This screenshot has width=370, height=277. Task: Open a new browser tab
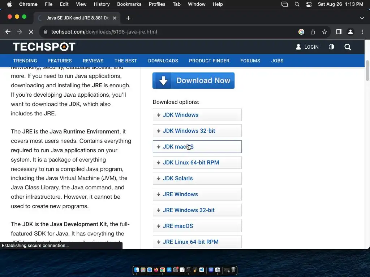click(128, 18)
